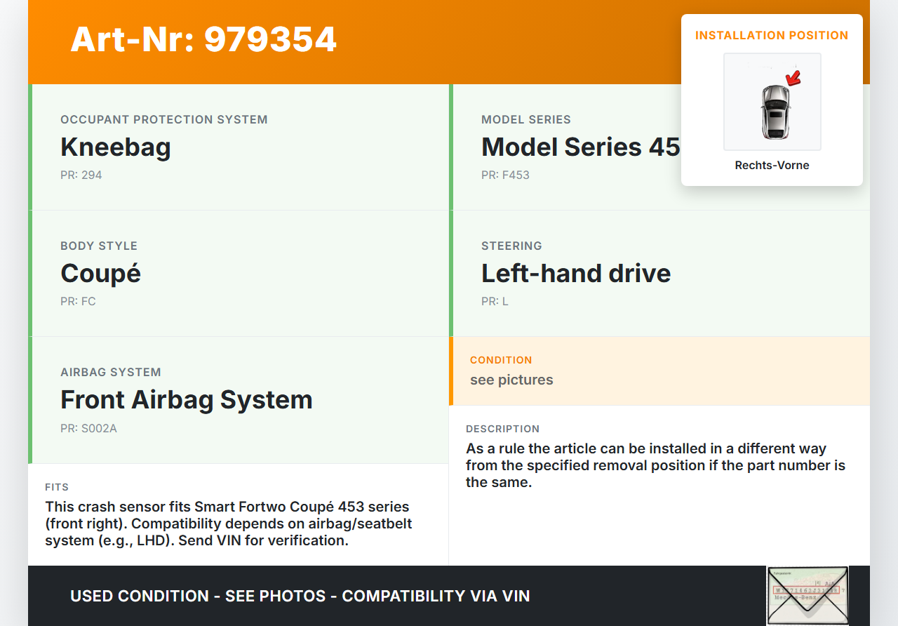
Task: Click the Description paragraph text
Action: pyautogui.click(x=655, y=465)
